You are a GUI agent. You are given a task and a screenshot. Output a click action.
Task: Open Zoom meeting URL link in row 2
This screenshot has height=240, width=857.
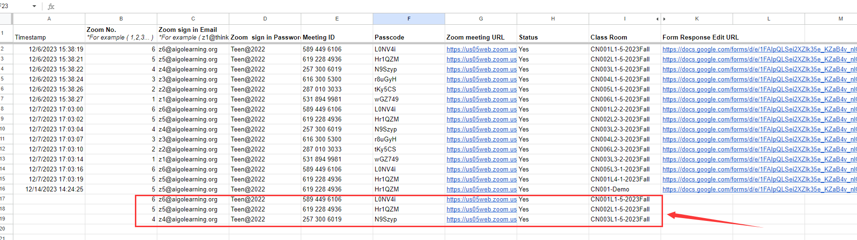pos(481,49)
